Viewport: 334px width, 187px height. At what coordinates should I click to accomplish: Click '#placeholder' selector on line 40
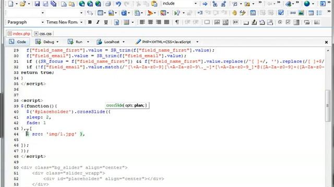[51, 112]
